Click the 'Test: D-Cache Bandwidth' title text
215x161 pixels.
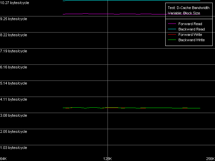(x=188, y=8)
